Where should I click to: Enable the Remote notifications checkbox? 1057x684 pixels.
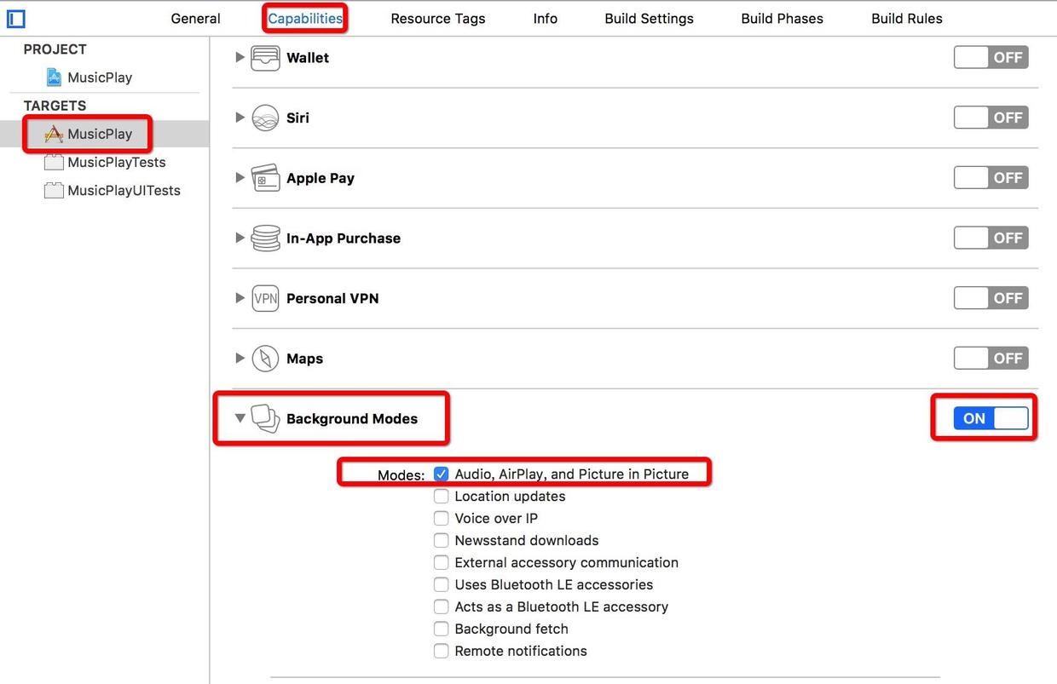tap(441, 652)
